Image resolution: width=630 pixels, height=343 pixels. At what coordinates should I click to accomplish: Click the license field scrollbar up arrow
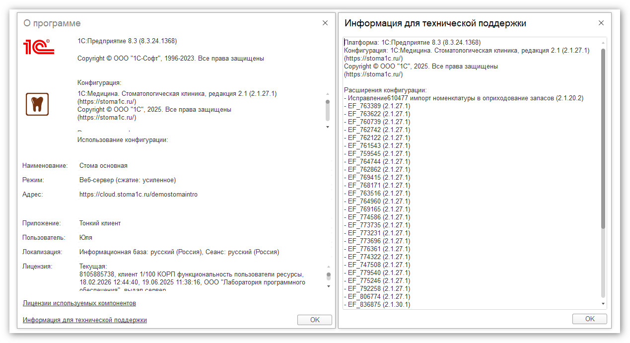click(328, 267)
